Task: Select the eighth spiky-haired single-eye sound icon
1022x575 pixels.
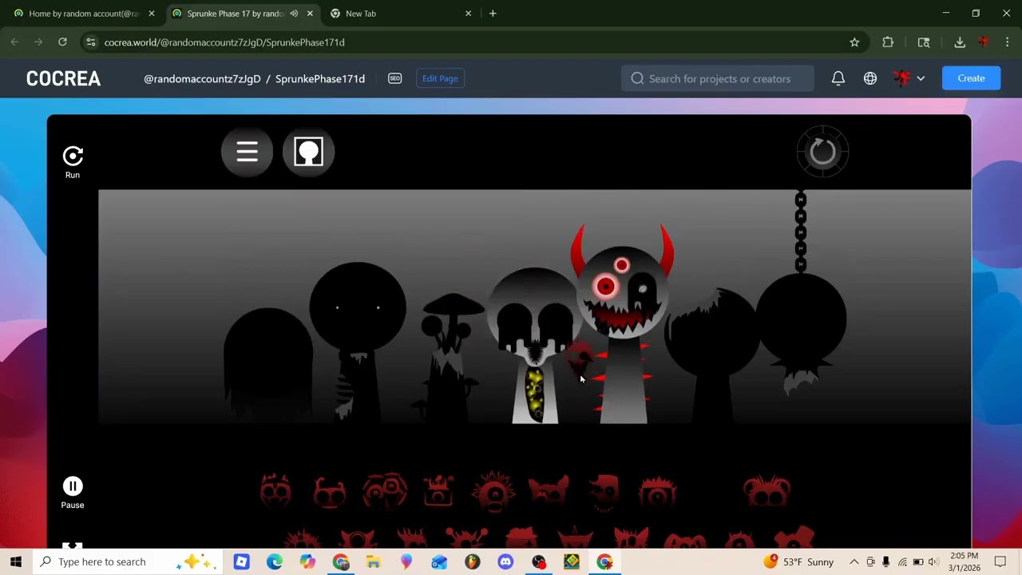Action: click(658, 491)
